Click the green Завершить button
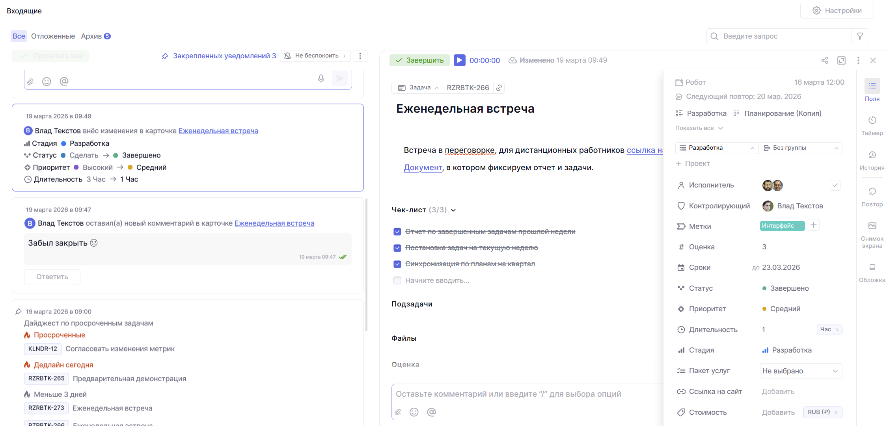The image size is (887, 427). pos(419,60)
